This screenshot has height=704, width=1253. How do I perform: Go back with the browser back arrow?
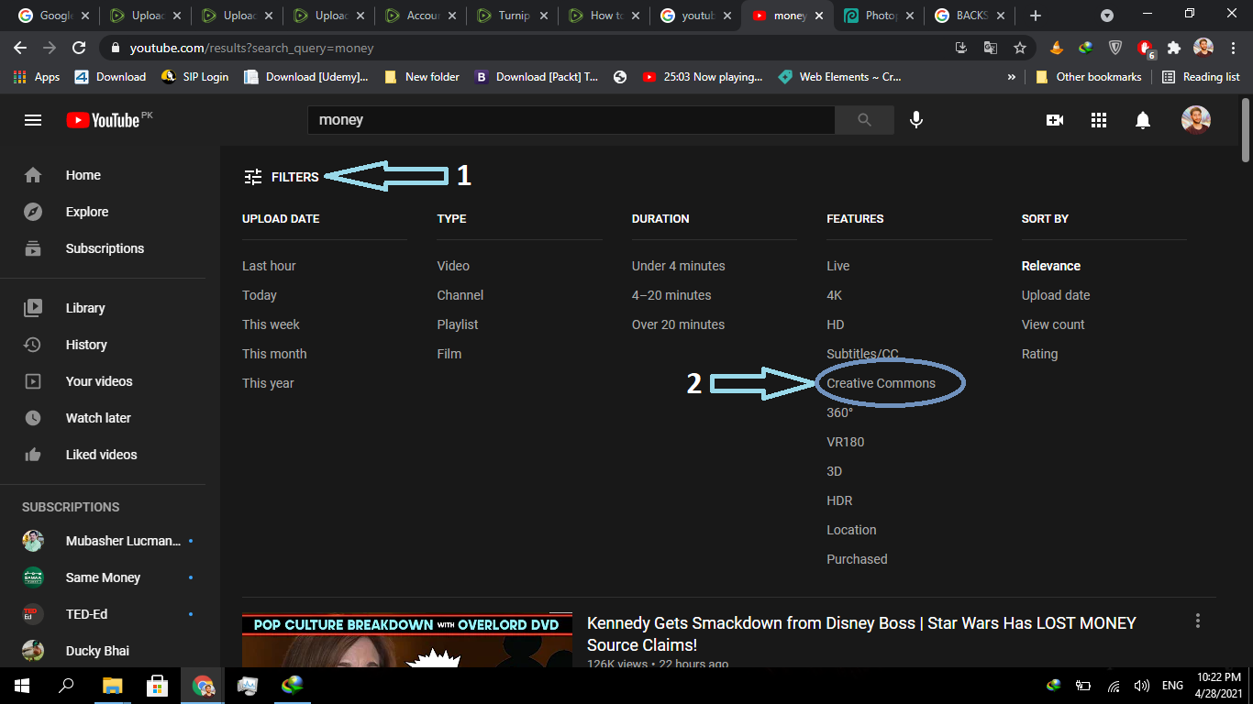click(20, 48)
